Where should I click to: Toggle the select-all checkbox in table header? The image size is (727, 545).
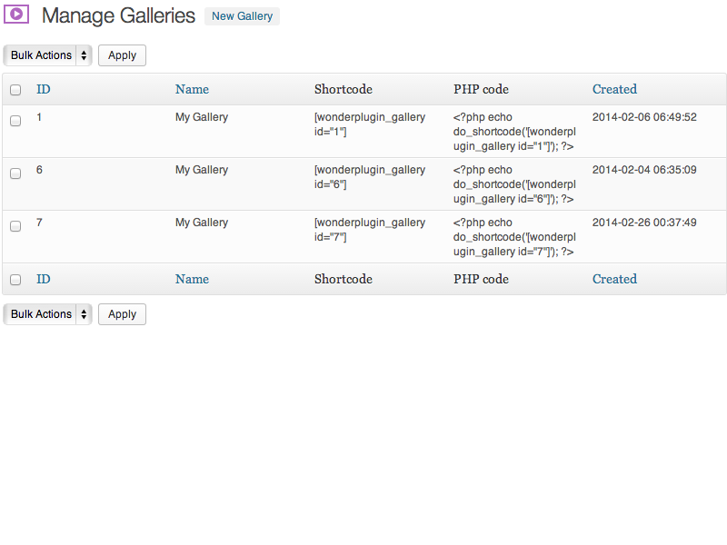click(15, 90)
